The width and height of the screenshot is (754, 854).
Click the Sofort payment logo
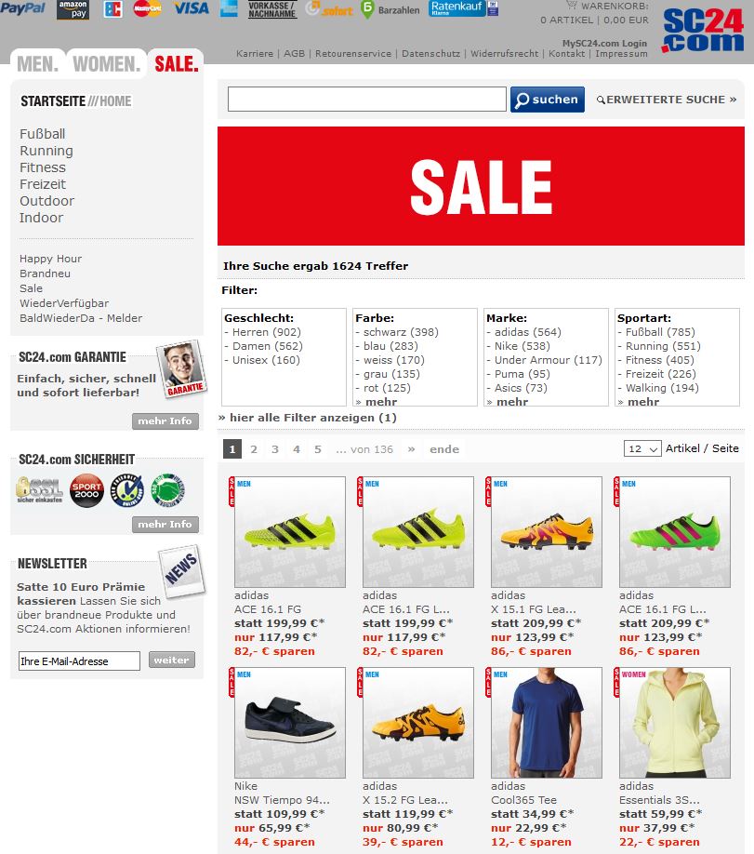click(329, 9)
